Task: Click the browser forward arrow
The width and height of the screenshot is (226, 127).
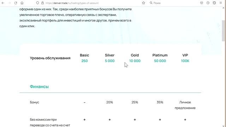Action: pyautogui.click(x=10, y=3)
